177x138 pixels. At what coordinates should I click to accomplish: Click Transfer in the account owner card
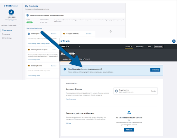153,91
